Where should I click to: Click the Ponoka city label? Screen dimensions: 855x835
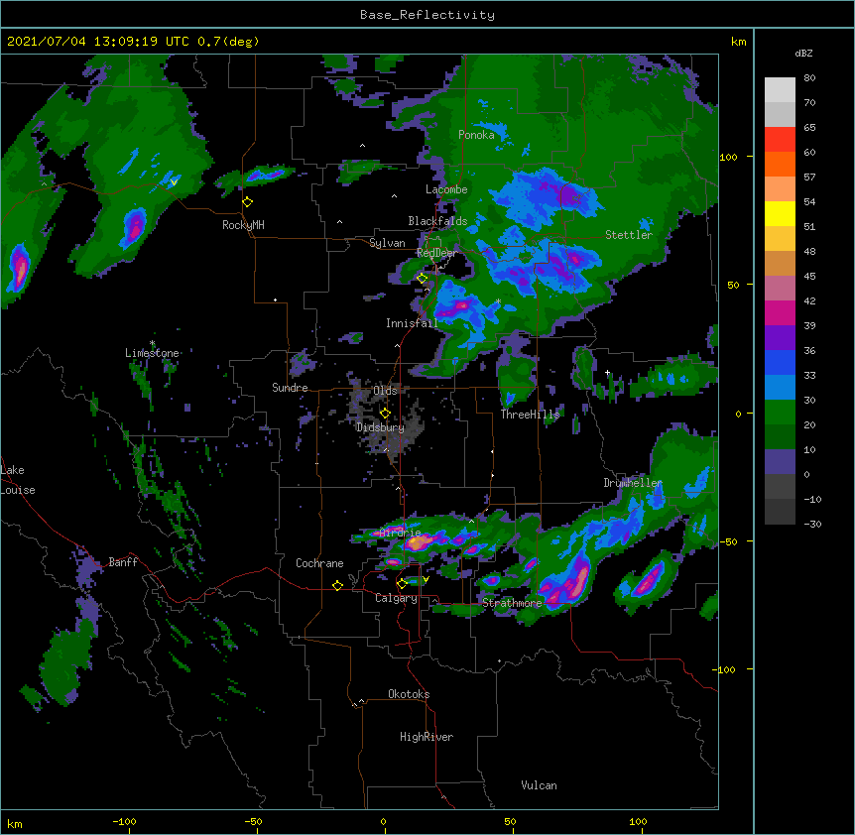(x=476, y=135)
